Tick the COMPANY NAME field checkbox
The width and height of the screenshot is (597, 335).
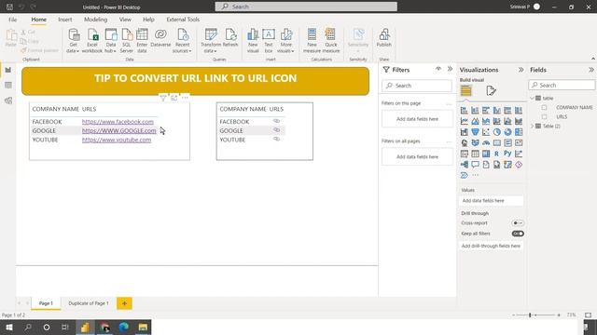(x=544, y=108)
